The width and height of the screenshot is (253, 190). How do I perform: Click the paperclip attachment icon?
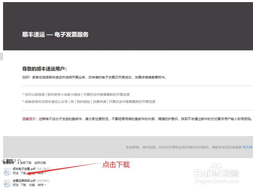click(x=4, y=160)
